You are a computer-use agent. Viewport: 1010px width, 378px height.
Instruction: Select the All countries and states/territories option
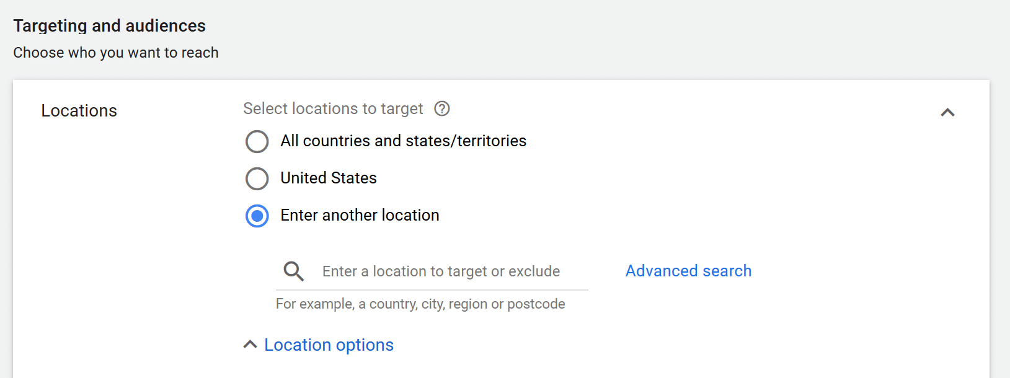click(x=257, y=141)
